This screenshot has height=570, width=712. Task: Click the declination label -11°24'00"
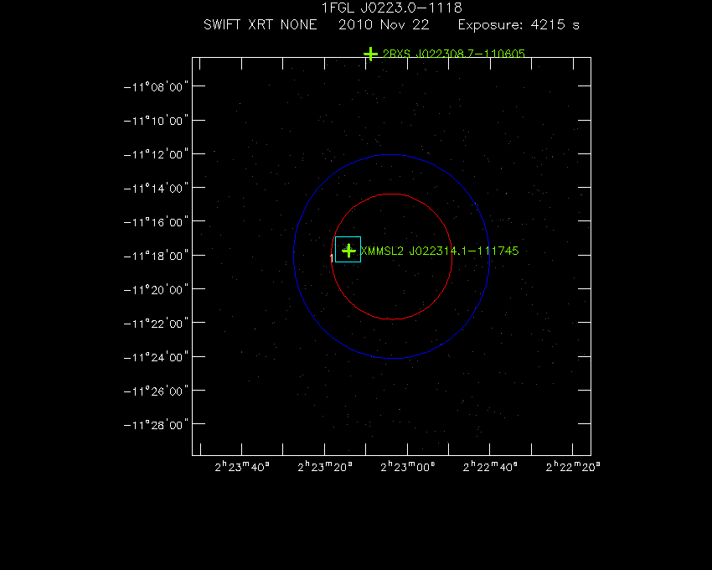pos(156,357)
